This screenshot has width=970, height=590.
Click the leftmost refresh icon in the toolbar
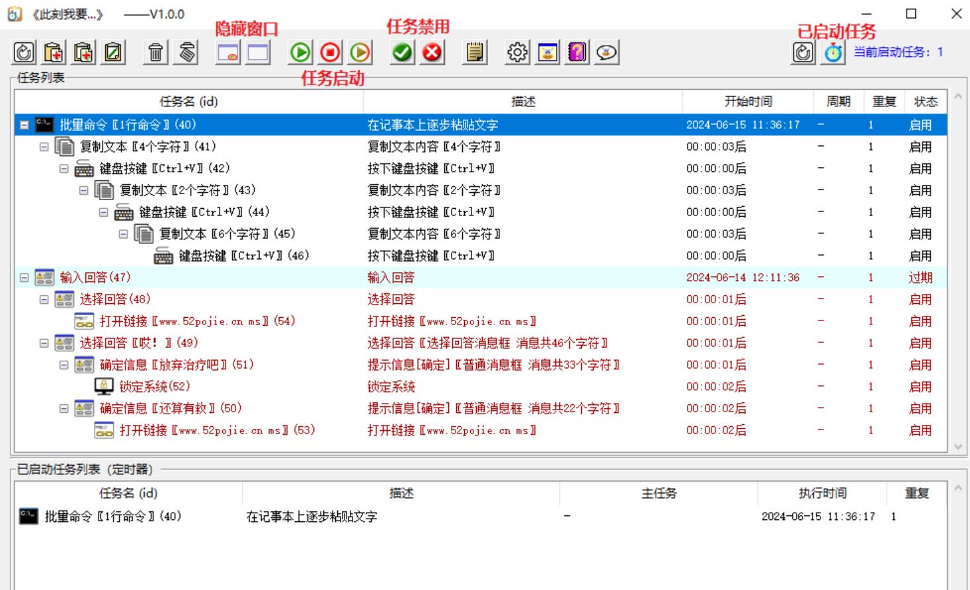(24, 52)
